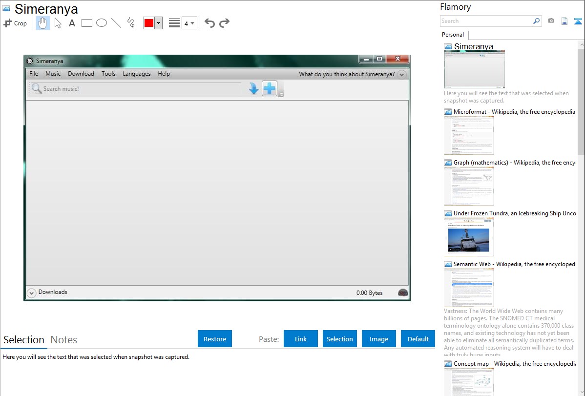The width and height of the screenshot is (585, 396).
Task: Click the Selection paste button
Action: (x=339, y=339)
